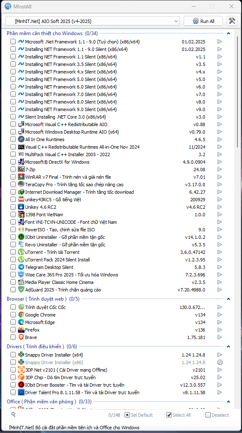Run the 7-Zip installer play arrow

pyautogui.click(x=220, y=169)
